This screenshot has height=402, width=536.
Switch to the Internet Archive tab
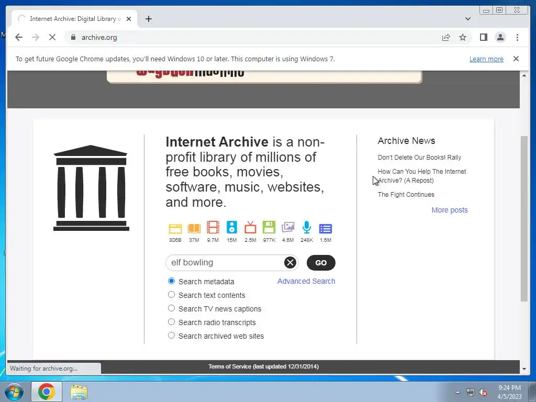tap(74, 19)
